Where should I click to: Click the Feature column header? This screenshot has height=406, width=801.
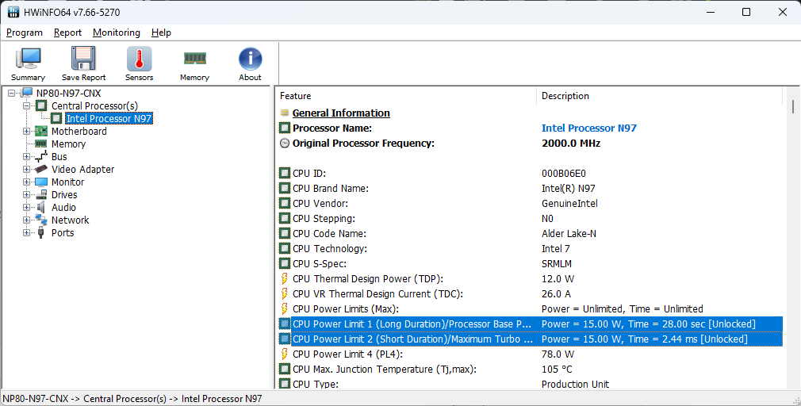(405, 96)
